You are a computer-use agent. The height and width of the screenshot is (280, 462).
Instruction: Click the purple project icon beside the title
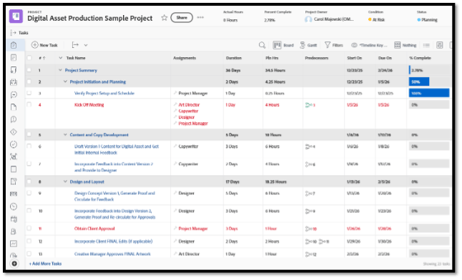[x=16, y=16]
